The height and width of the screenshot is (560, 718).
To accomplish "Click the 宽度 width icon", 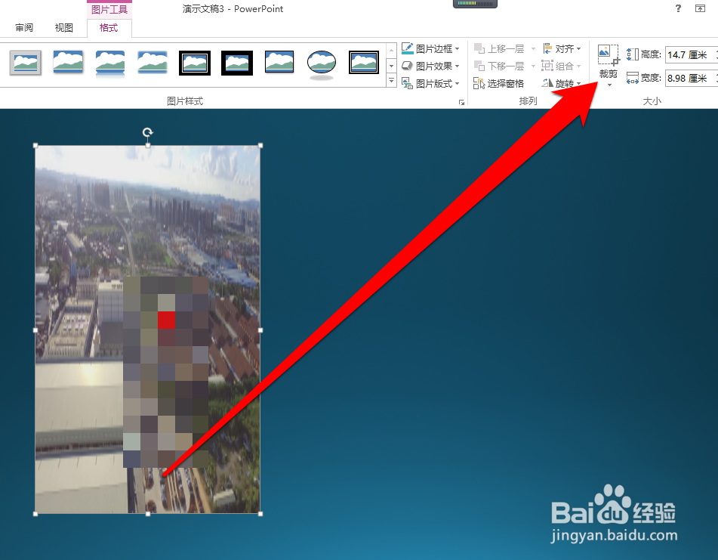I will (x=633, y=78).
